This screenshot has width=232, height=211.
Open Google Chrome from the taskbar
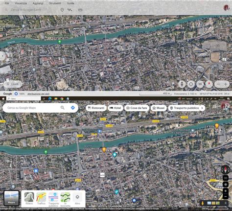coord(62,98)
